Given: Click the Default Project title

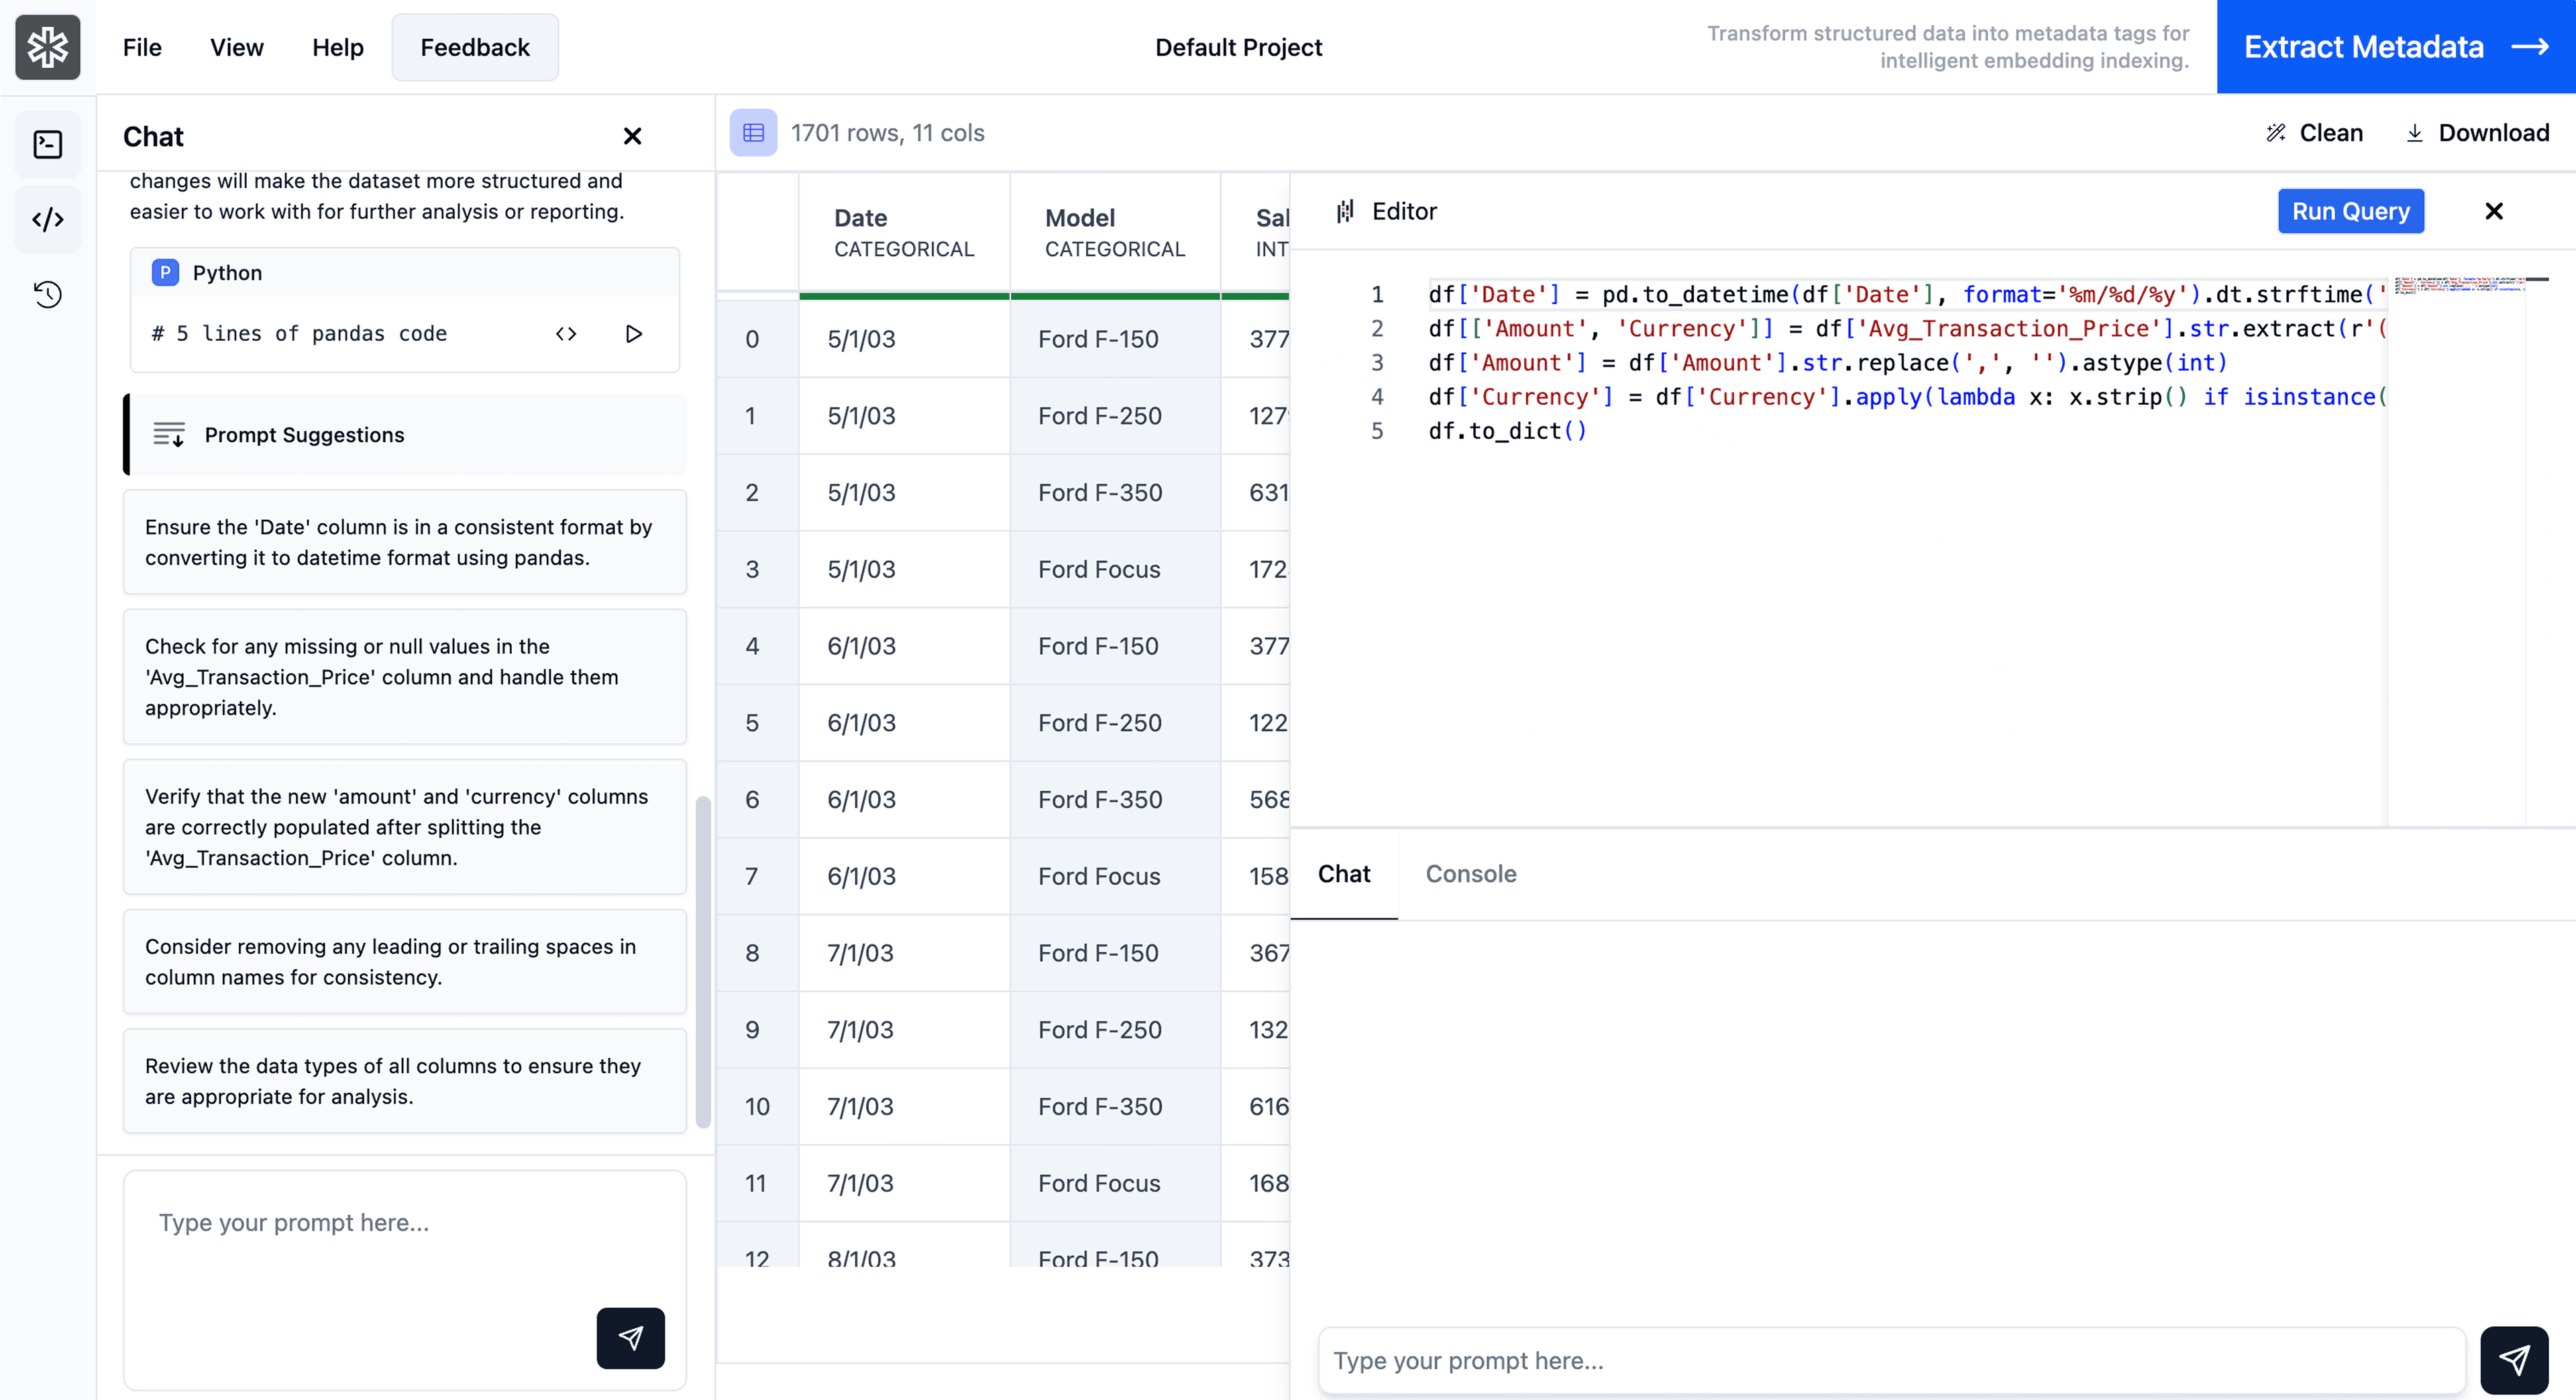Looking at the screenshot, I should click(x=1238, y=47).
